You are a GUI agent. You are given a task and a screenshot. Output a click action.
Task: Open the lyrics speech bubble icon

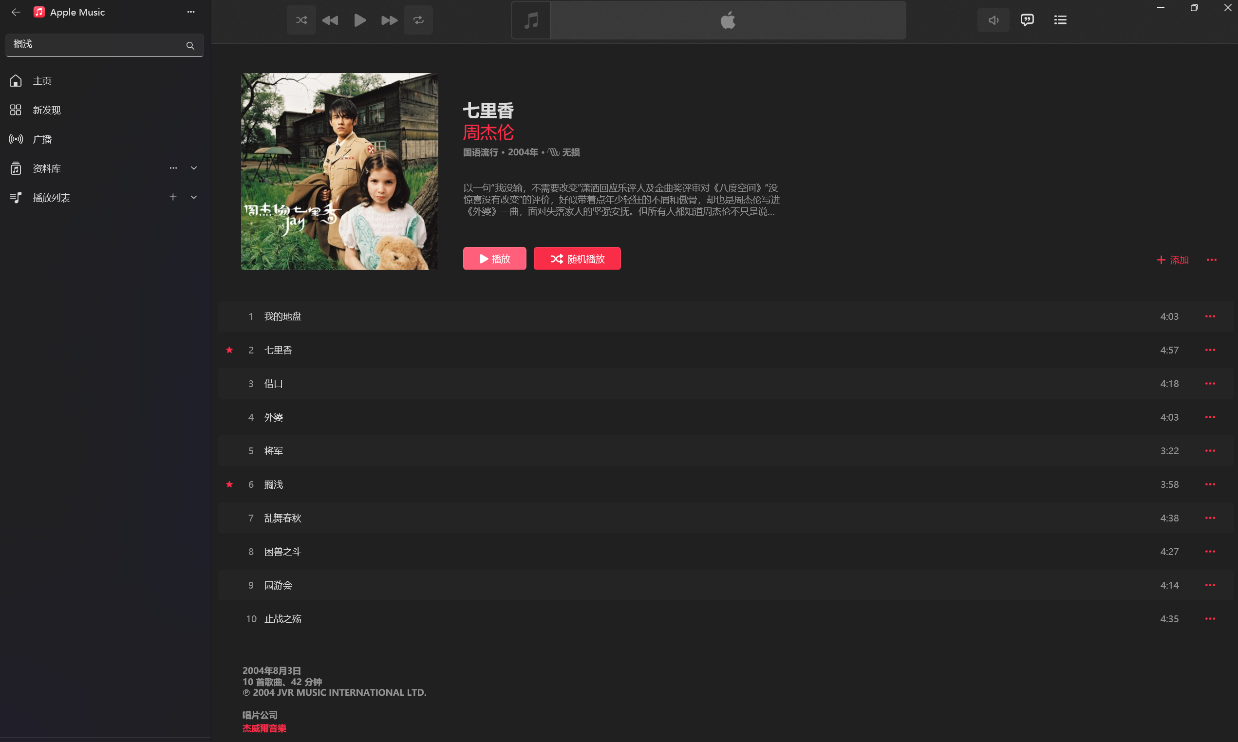[x=1027, y=20]
